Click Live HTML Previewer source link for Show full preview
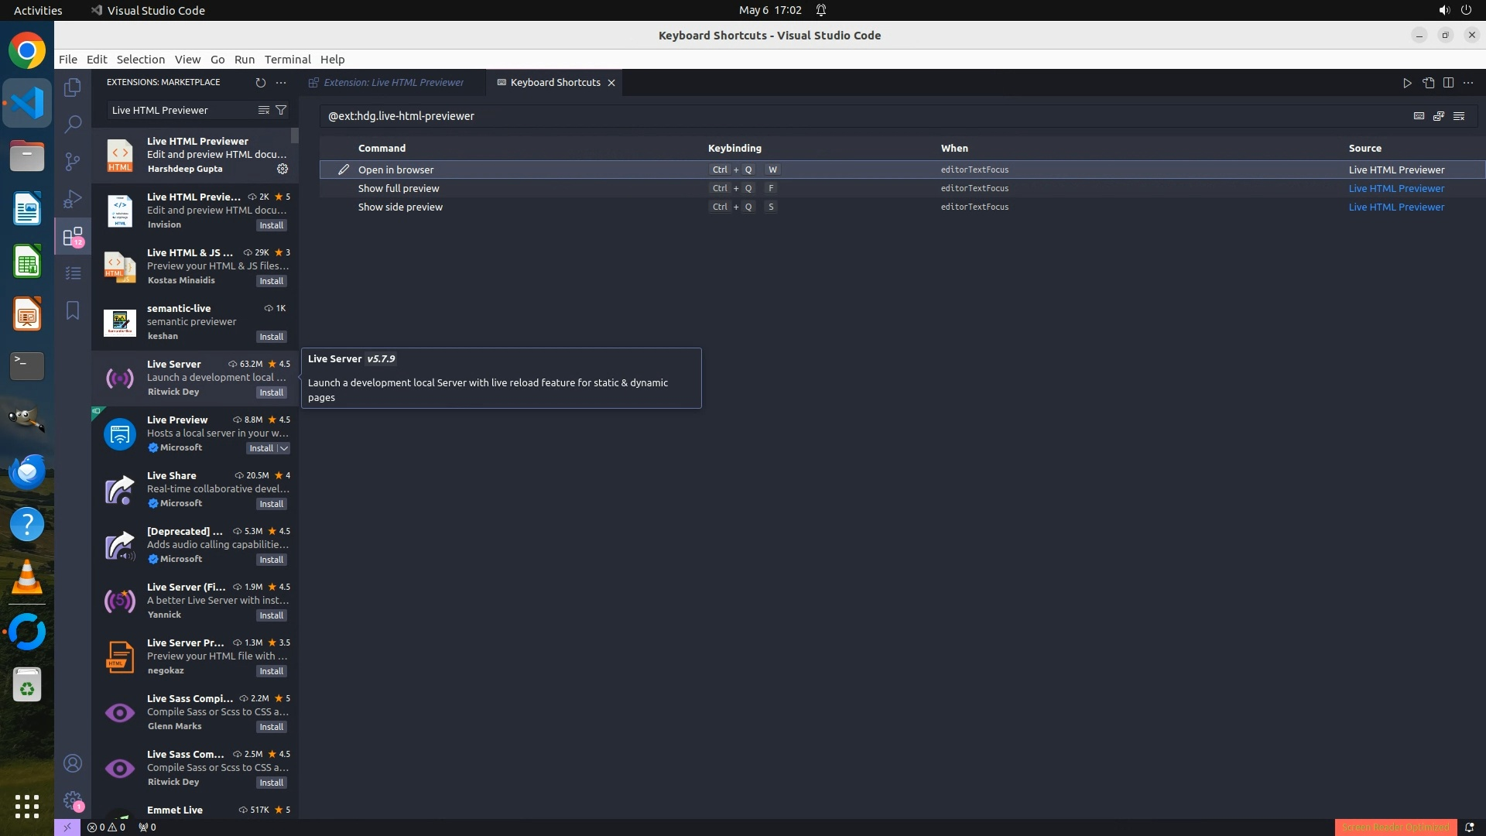This screenshot has height=836, width=1486. coord(1396,188)
